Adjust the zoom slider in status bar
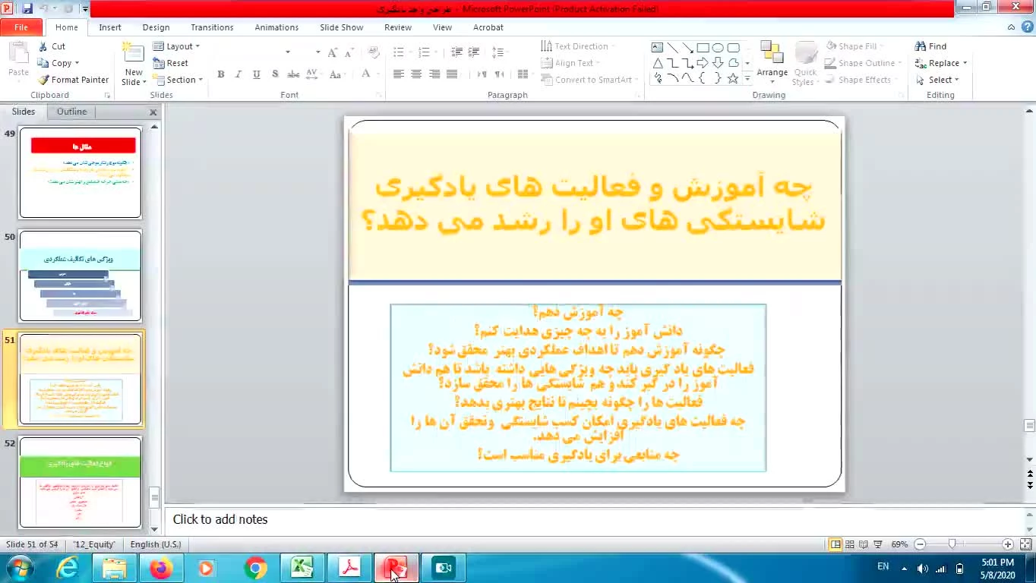This screenshot has width=1036, height=583. (x=952, y=544)
